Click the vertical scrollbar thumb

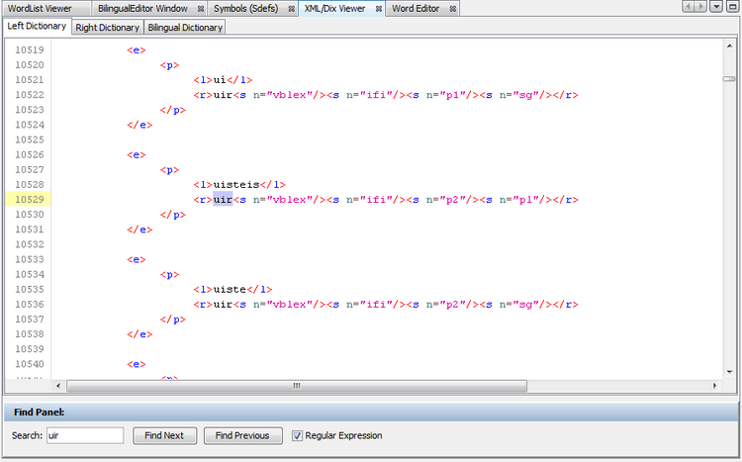729,79
